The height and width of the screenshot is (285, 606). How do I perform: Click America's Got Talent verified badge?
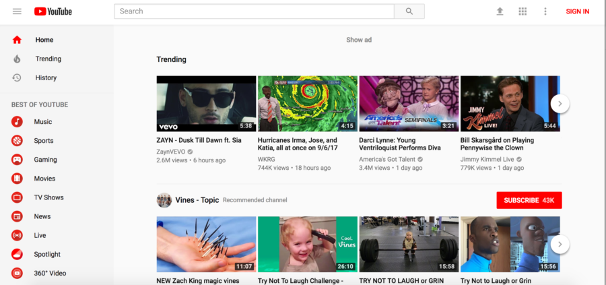420,159
